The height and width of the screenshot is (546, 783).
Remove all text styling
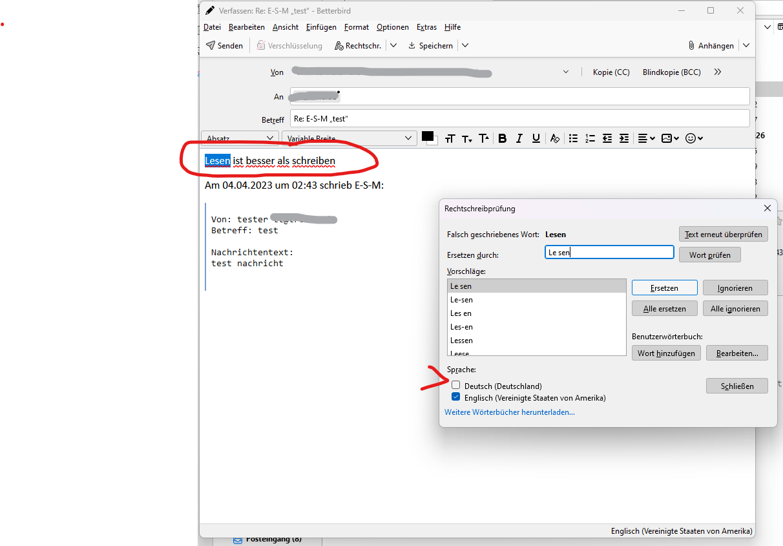click(554, 138)
